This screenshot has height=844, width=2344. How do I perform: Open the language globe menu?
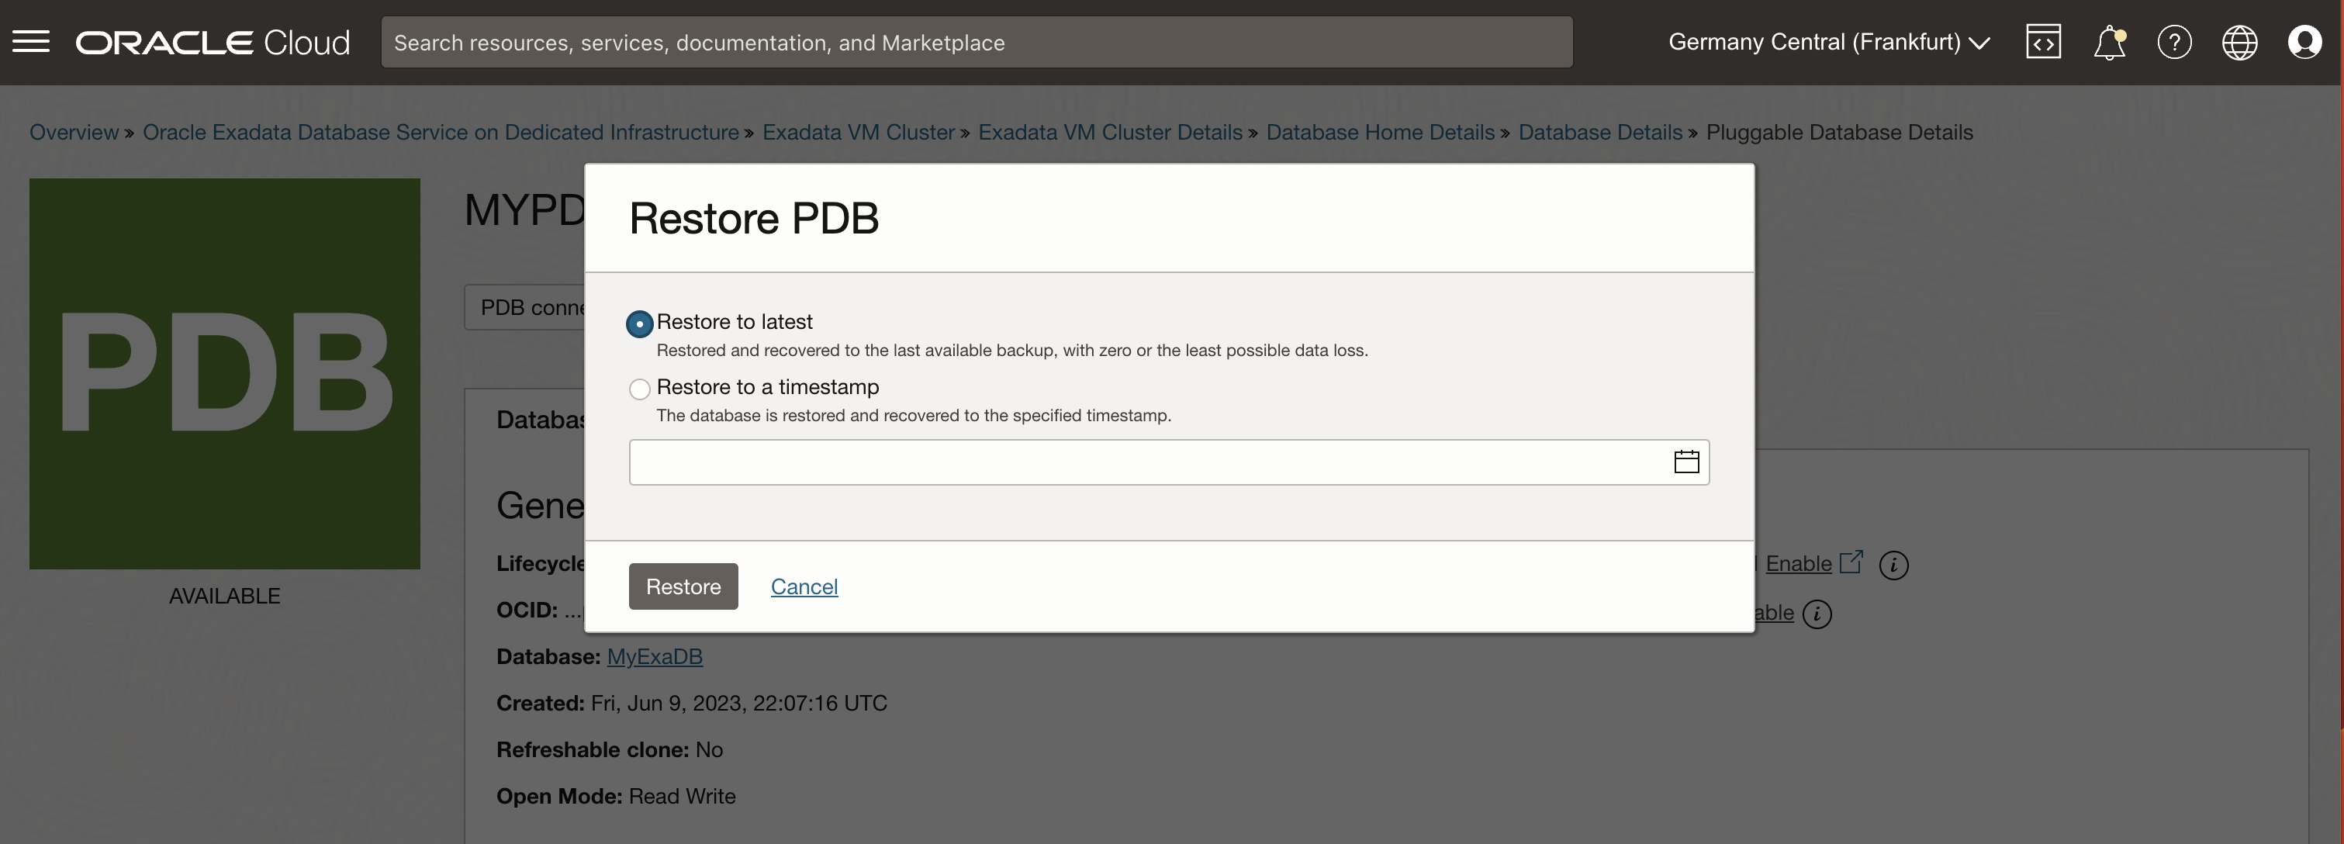tap(2239, 42)
